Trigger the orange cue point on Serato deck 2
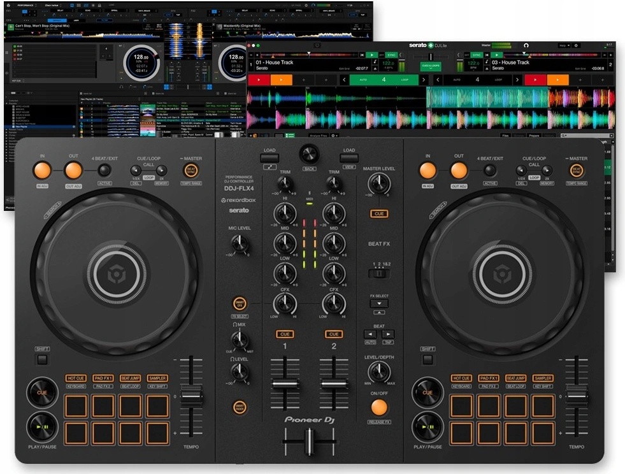 point(557,80)
